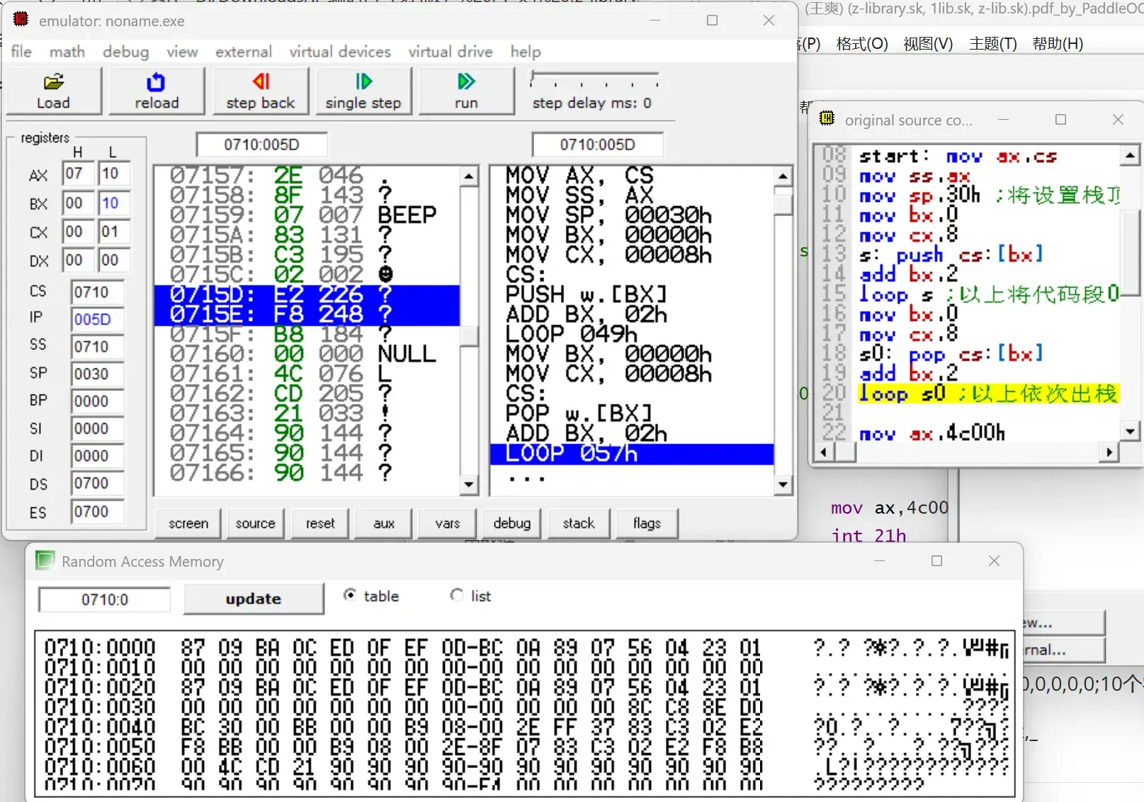Open the screen window button

coord(188,524)
